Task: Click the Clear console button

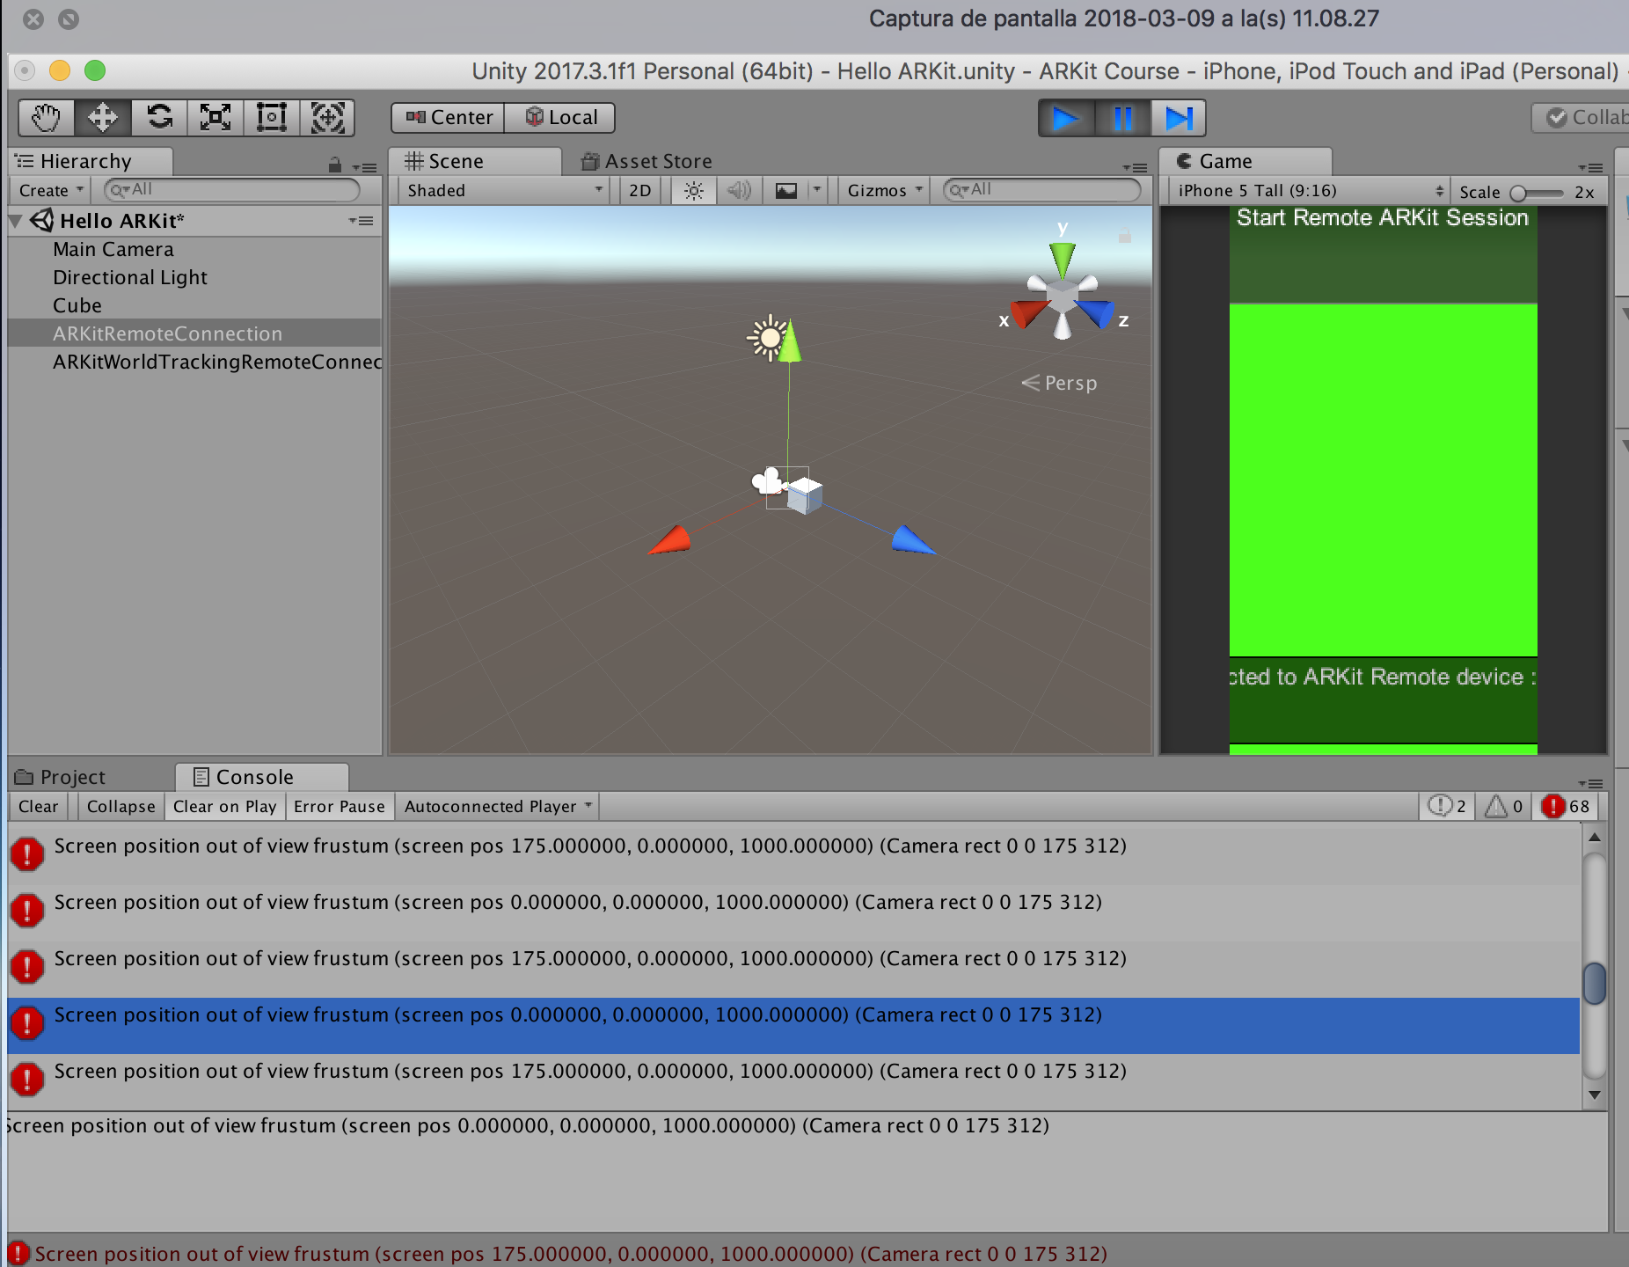Action: (39, 807)
